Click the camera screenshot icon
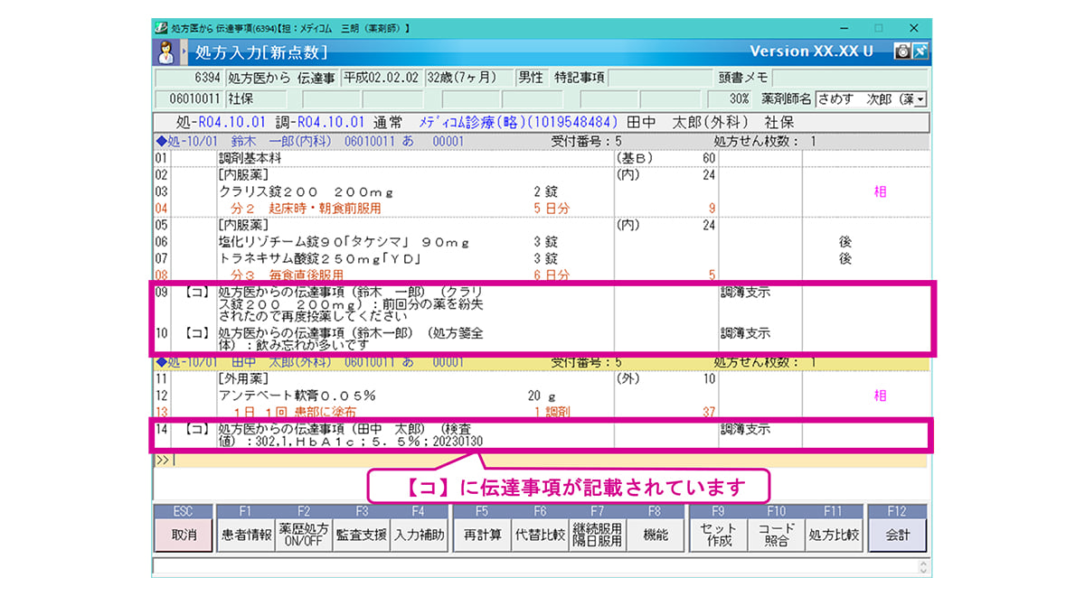Image resolution: width=1085 pixels, height=596 pixels. [x=901, y=51]
